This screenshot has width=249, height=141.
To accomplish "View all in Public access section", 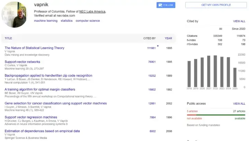I will [239, 104].
